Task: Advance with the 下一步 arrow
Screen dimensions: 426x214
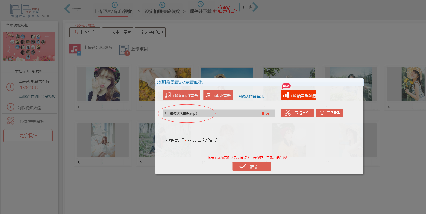Action: click(x=255, y=7)
